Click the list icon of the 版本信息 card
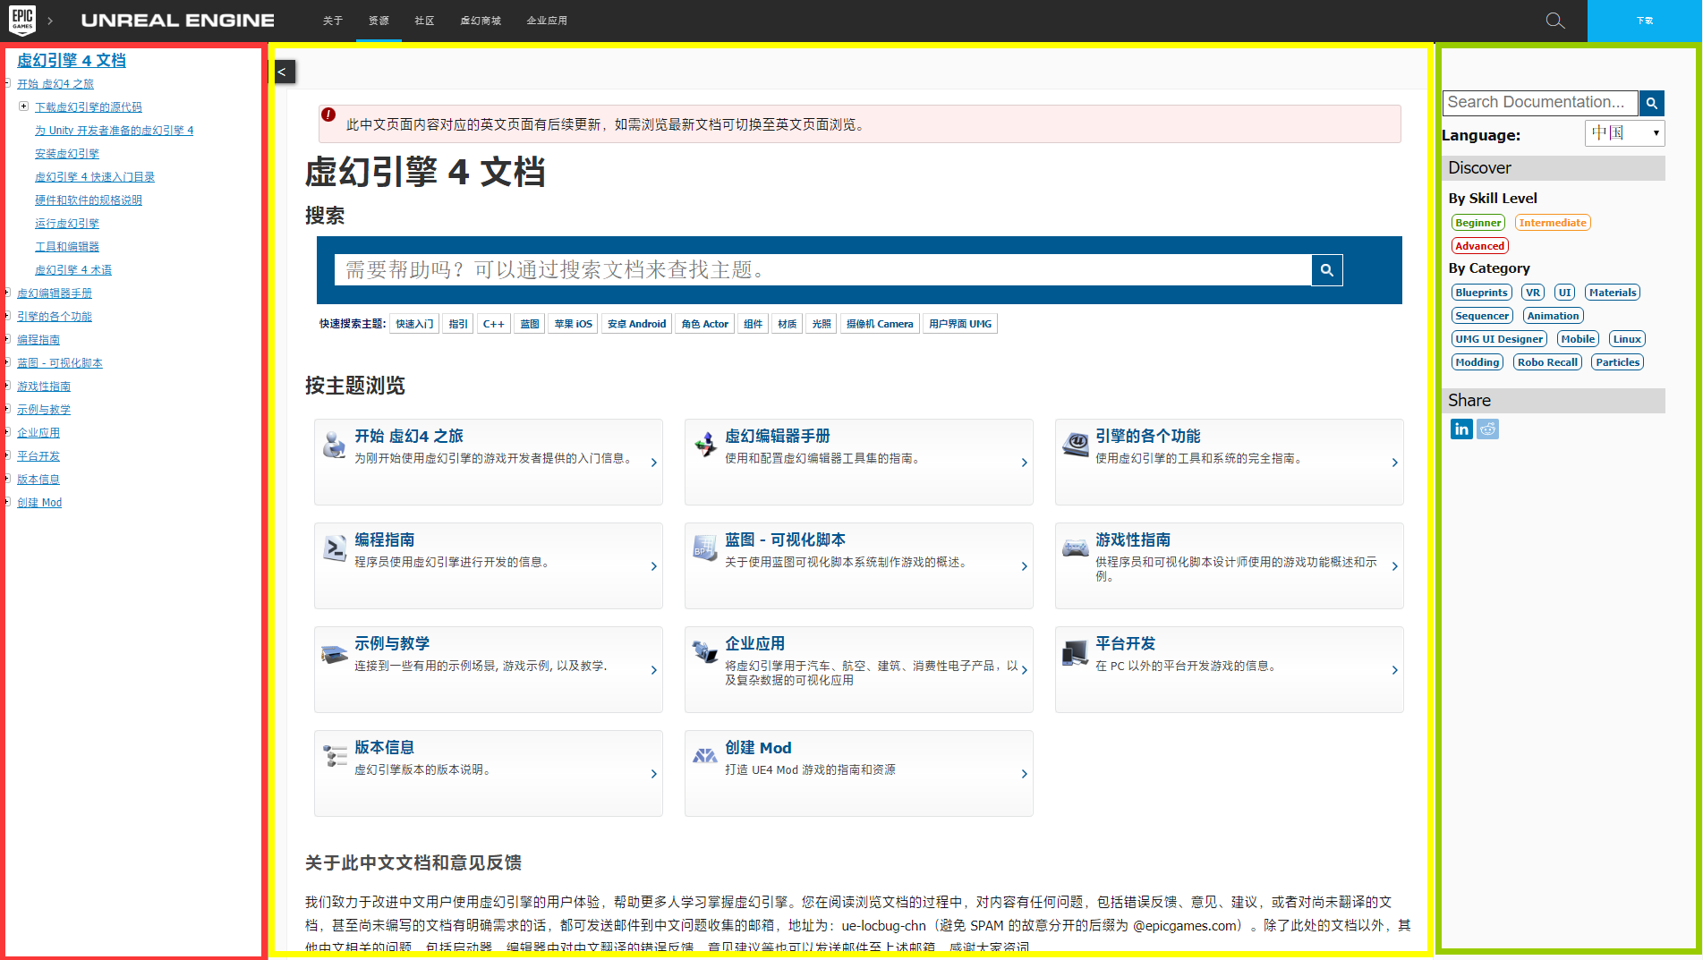1703x960 pixels. [335, 756]
